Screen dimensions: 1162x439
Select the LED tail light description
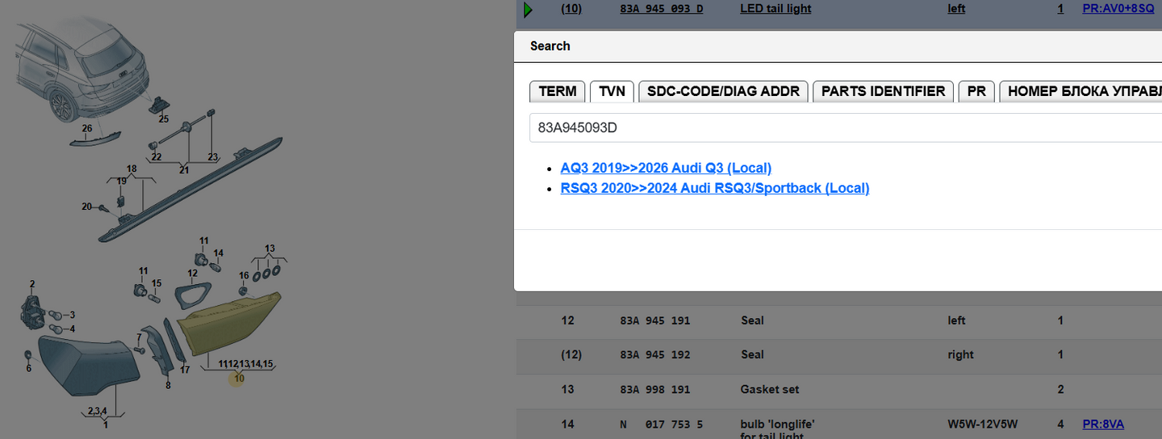pos(775,9)
